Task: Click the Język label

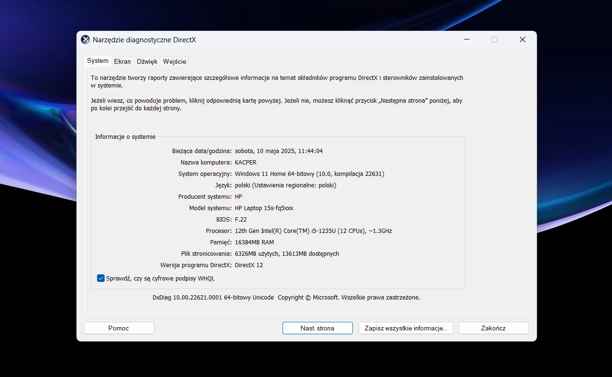Action: click(x=223, y=185)
